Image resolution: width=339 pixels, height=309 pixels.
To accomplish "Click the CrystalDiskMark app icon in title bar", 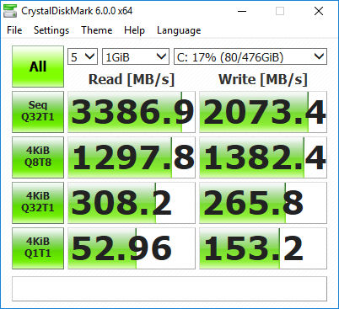I will coord(10,11).
